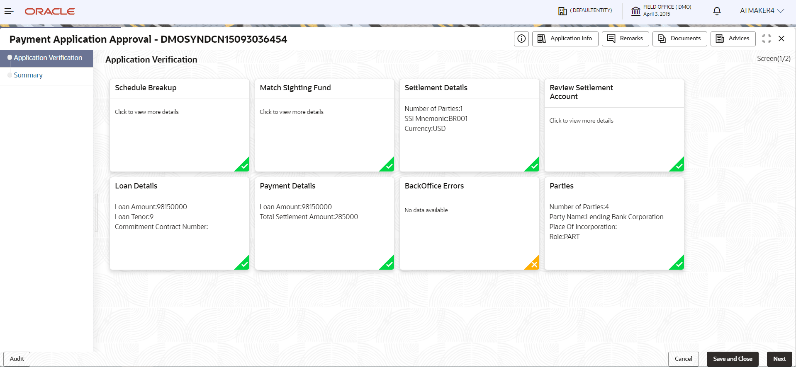Click the Oracle logo
The height and width of the screenshot is (367, 796).
tap(50, 12)
